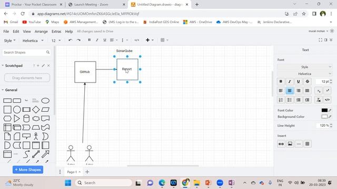Select the cloud shape in General
This screenshot has height=189, width=337.
(36, 119)
